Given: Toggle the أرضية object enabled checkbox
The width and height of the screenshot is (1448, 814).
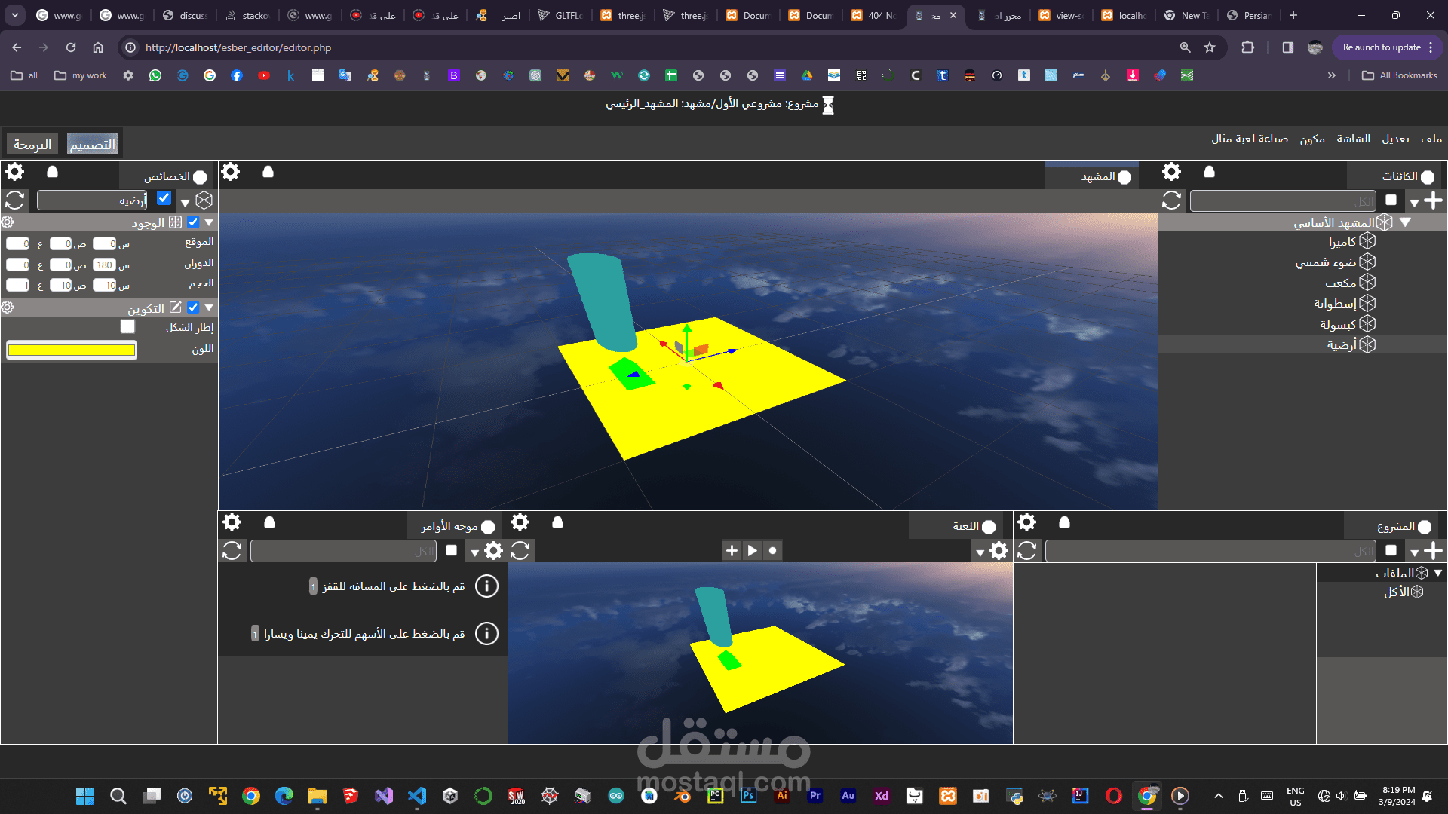Looking at the screenshot, I should click(x=164, y=198).
